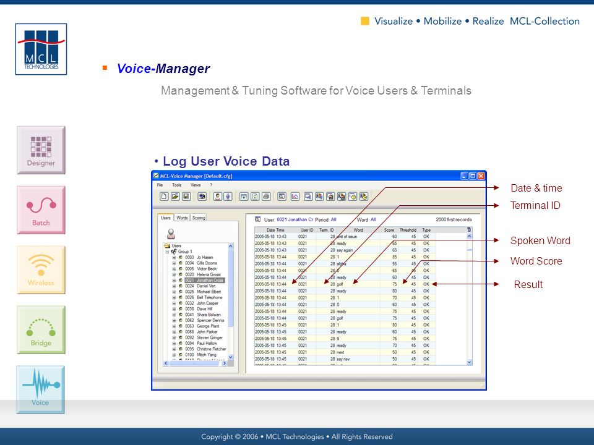Screen dimensions: 594x445
Task: Click the log table scroll-down arrow
Action: click(470, 362)
